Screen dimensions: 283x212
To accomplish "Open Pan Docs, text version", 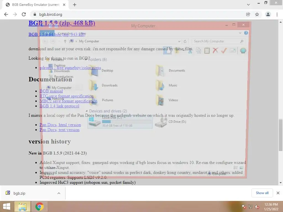I will point(59,130).
